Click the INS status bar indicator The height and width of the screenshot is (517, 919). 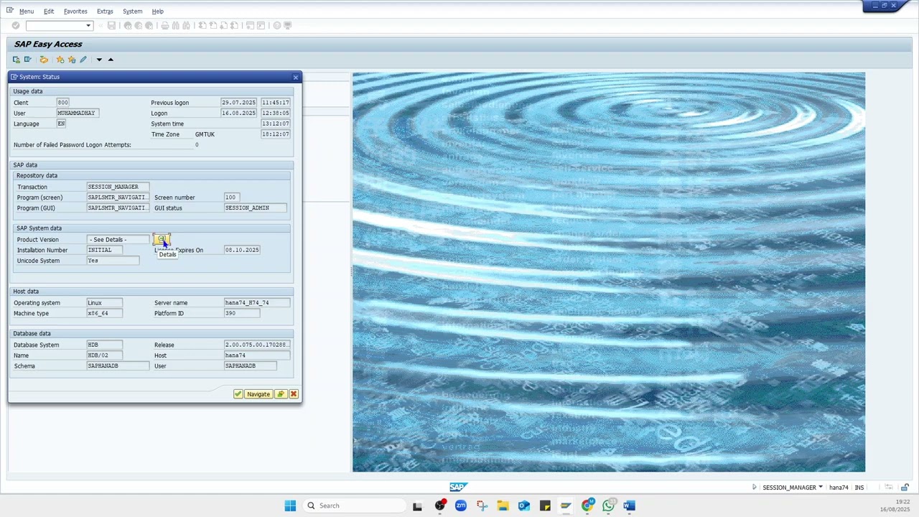tap(858, 488)
